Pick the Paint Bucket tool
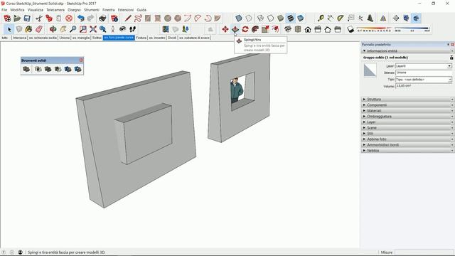 pyautogui.click(x=28, y=29)
